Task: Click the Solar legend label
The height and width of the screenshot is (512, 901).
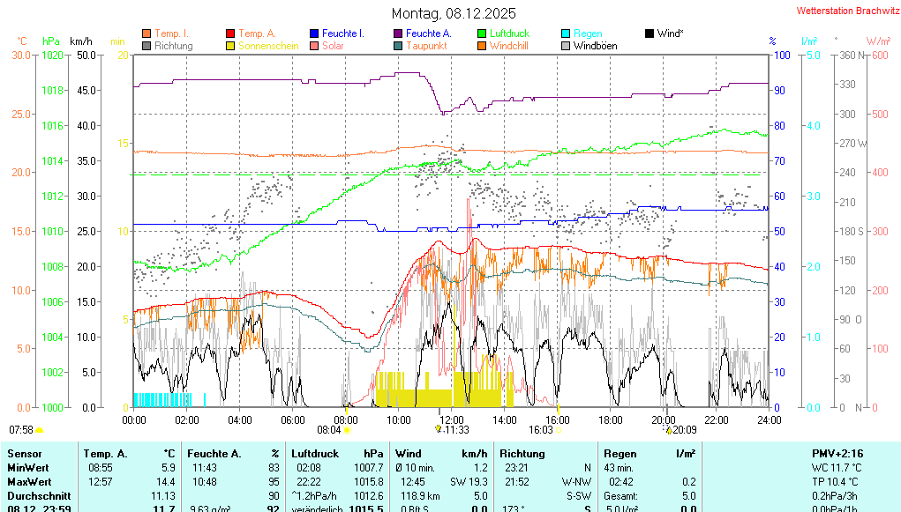Action: click(x=333, y=46)
